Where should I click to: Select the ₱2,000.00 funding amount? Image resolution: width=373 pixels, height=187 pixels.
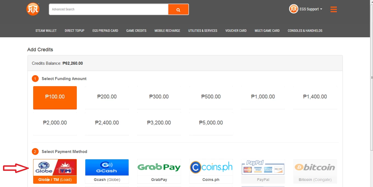(55, 124)
